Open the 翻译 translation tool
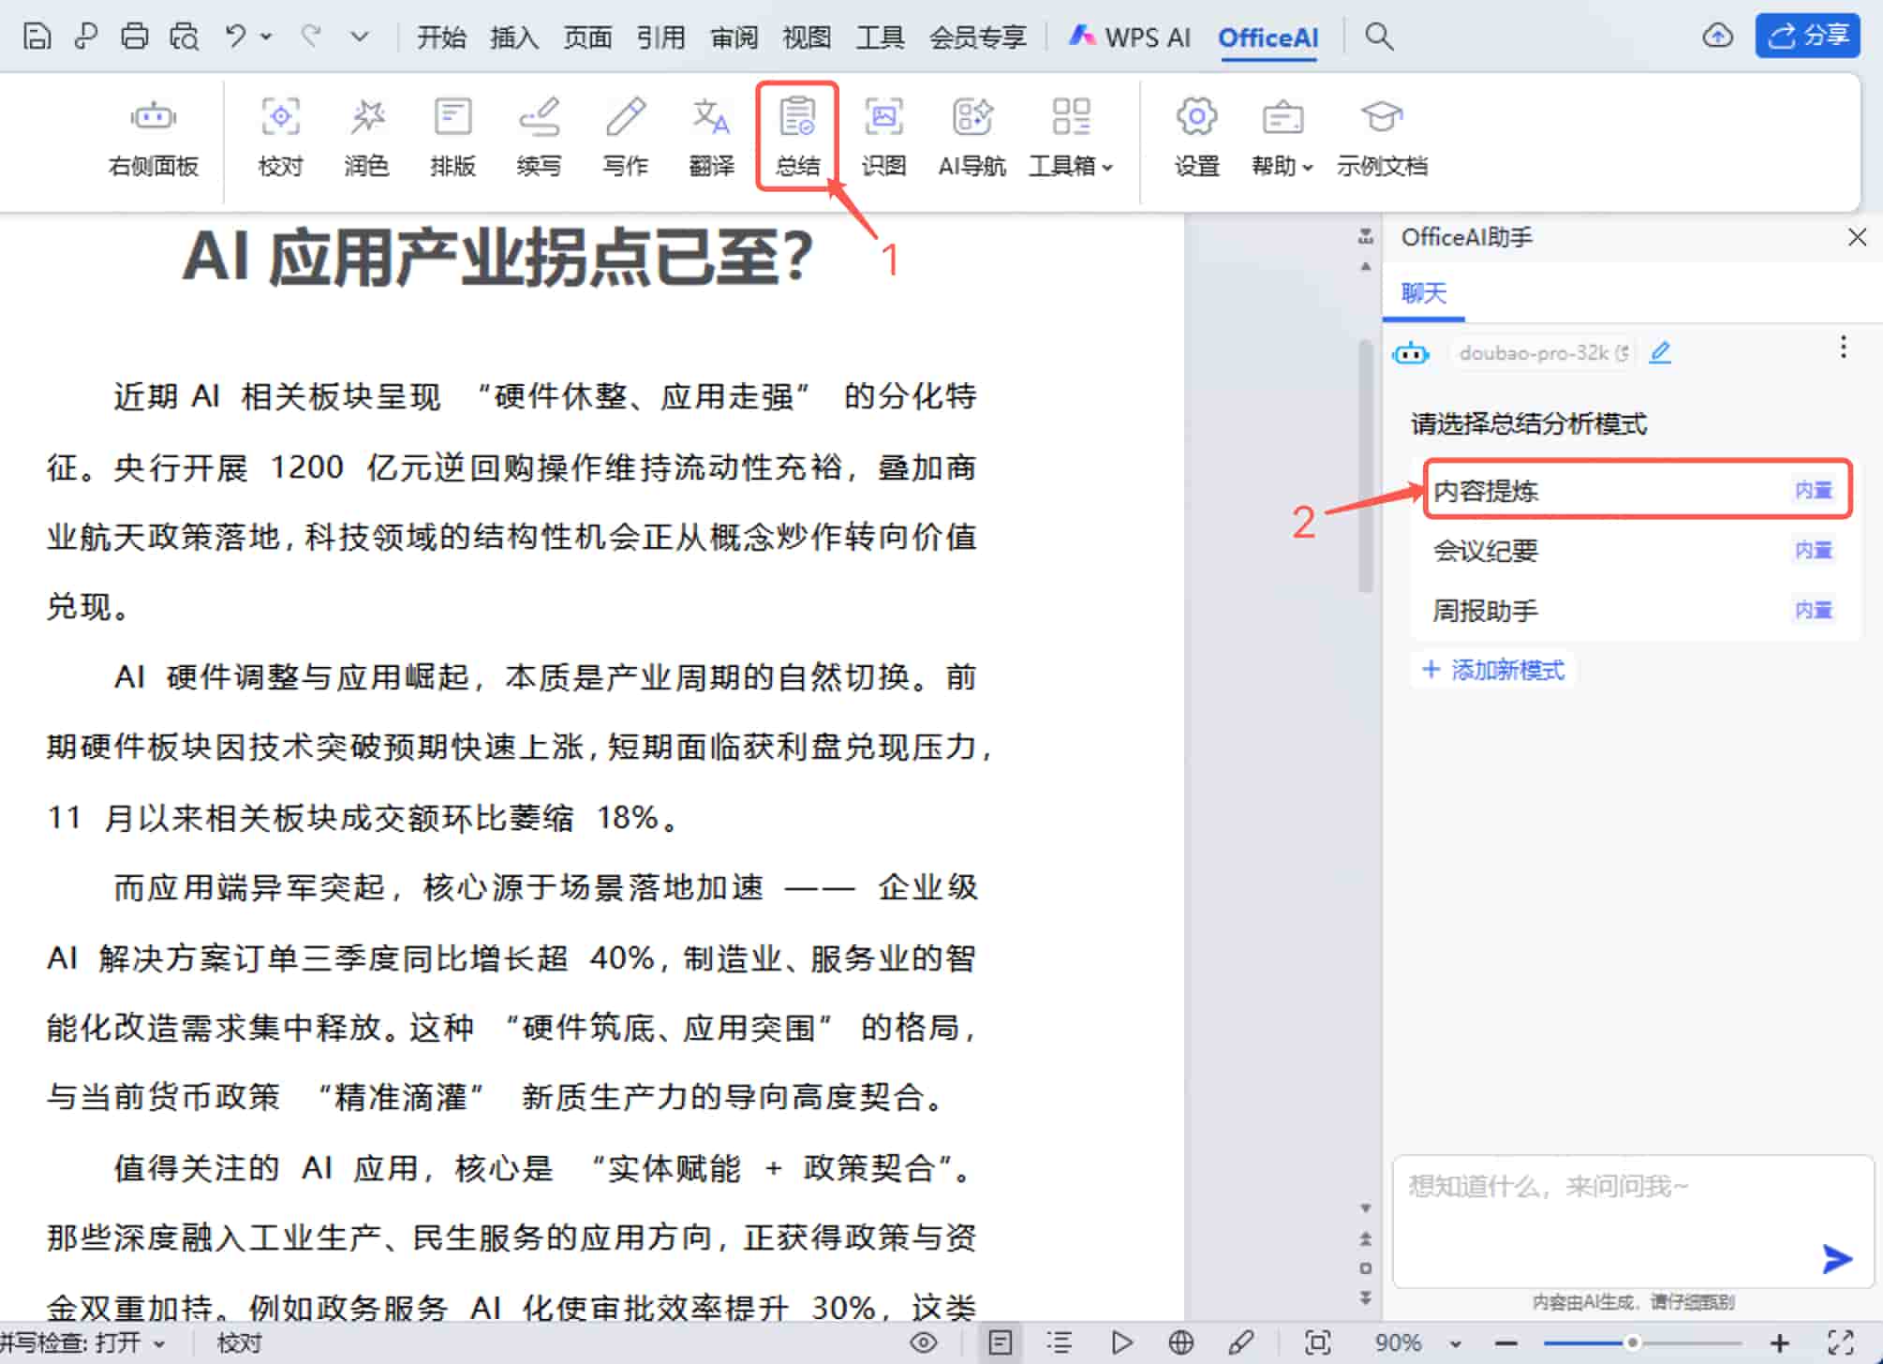The height and width of the screenshot is (1364, 1883). (x=711, y=137)
